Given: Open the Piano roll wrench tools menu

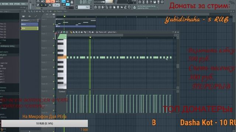Looking at the screenshot, I should coord(62,32).
